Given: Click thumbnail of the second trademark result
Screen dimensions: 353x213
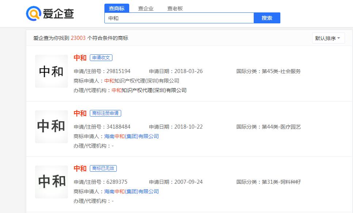Looking at the screenshot, I should click(x=51, y=127).
